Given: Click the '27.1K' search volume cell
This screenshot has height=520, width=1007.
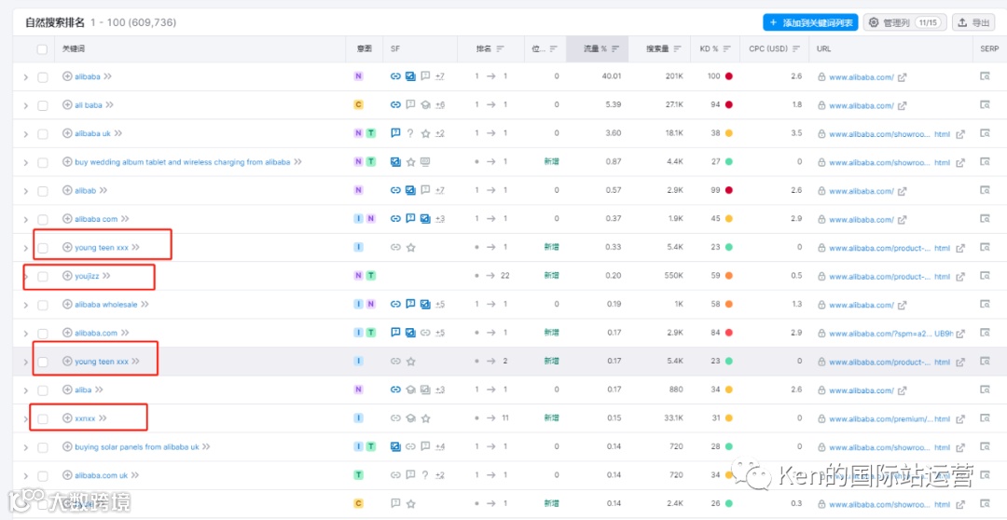Looking at the screenshot, I should pyautogui.click(x=673, y=104).
